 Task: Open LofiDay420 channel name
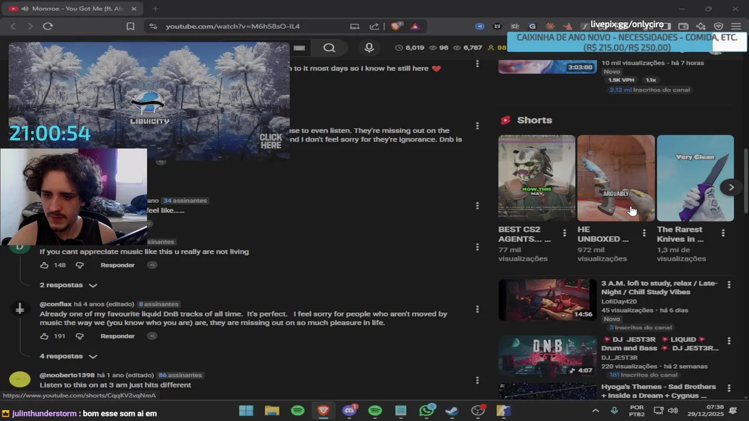(x=619, y=302)
